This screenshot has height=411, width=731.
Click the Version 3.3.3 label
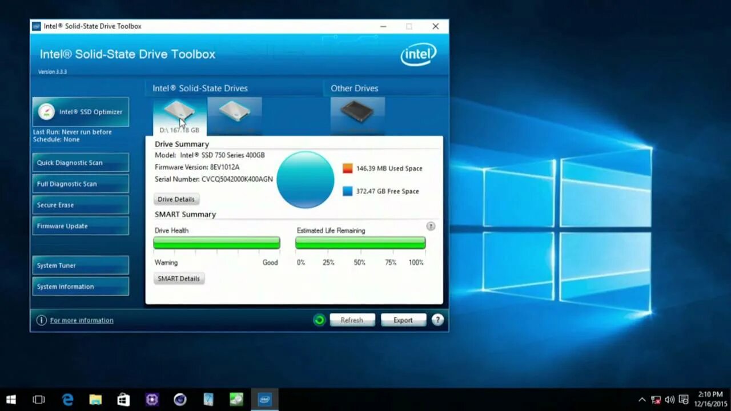[x=53, y=72]
